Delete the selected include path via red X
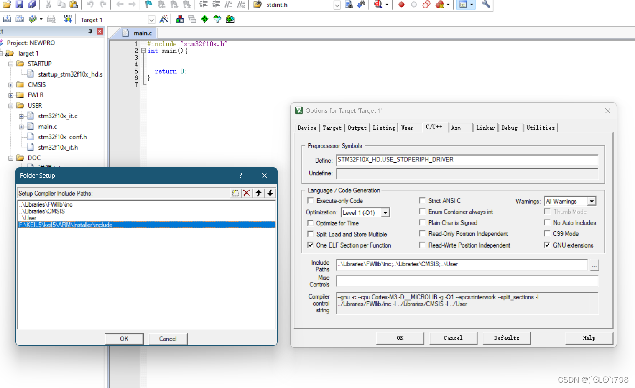The height and width of the screenshot is (388, 635). [x=246, y=193]
